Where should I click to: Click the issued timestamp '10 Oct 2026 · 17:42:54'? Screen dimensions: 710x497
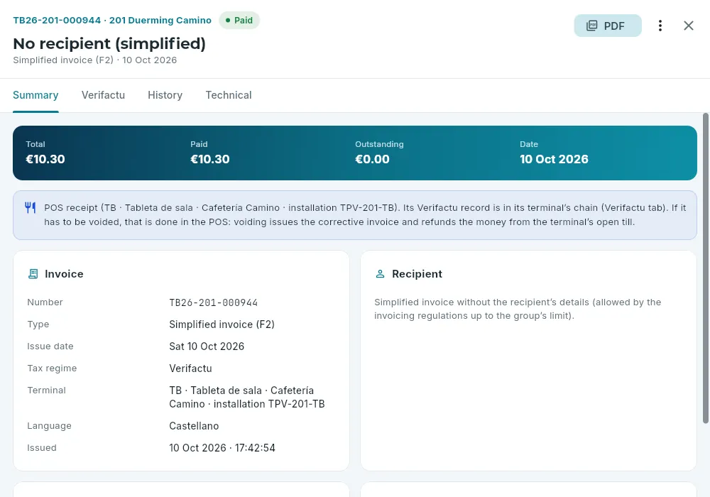(x=222, y=448)
